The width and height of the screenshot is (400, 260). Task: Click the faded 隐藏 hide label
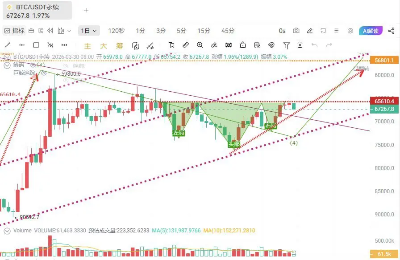(x=79, y=66)
